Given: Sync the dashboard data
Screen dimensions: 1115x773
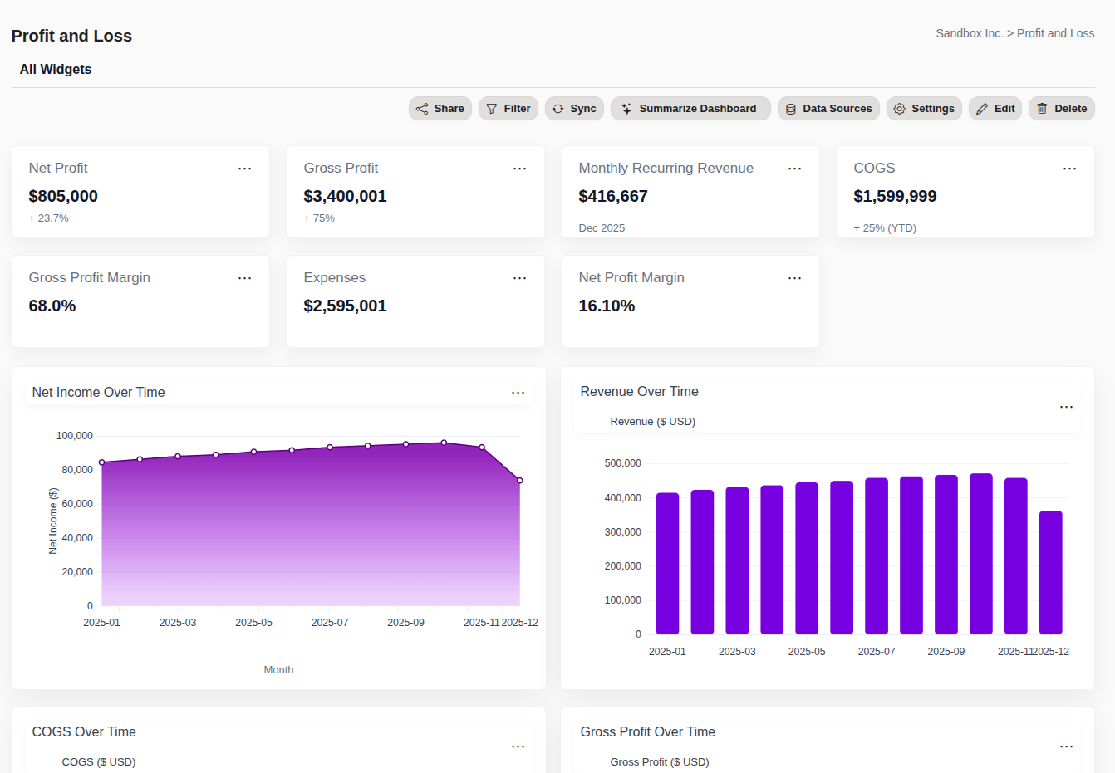Looking at the screenshot, I should click(x=574, y=109).
